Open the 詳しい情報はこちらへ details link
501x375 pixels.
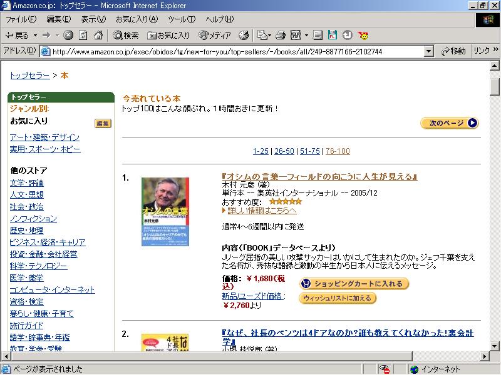click(x=262, y=211)
